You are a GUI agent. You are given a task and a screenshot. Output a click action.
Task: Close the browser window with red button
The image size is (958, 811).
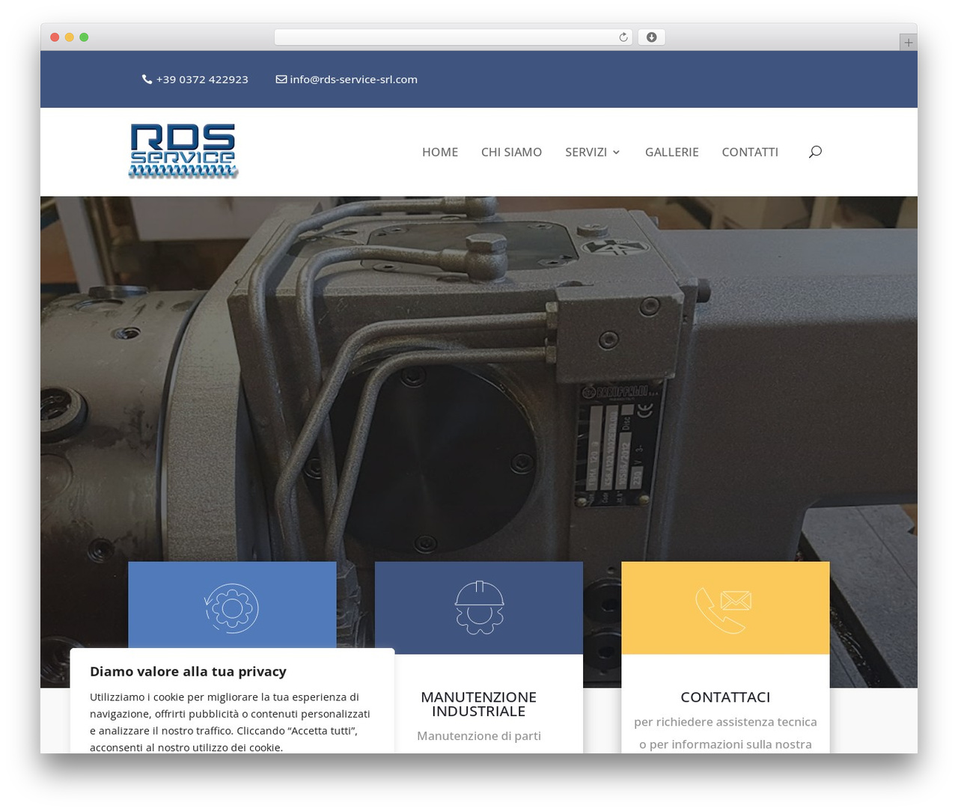pos(55,37)
